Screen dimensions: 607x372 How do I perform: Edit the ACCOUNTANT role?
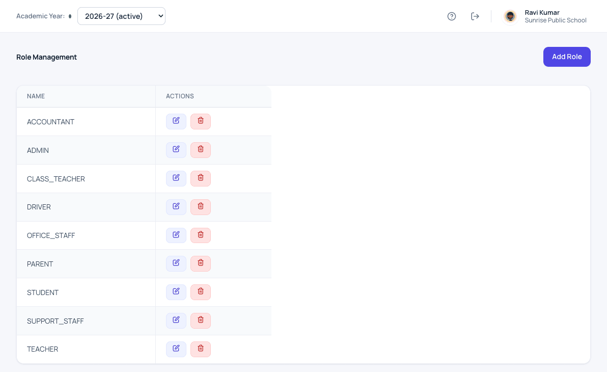point(176,121)
